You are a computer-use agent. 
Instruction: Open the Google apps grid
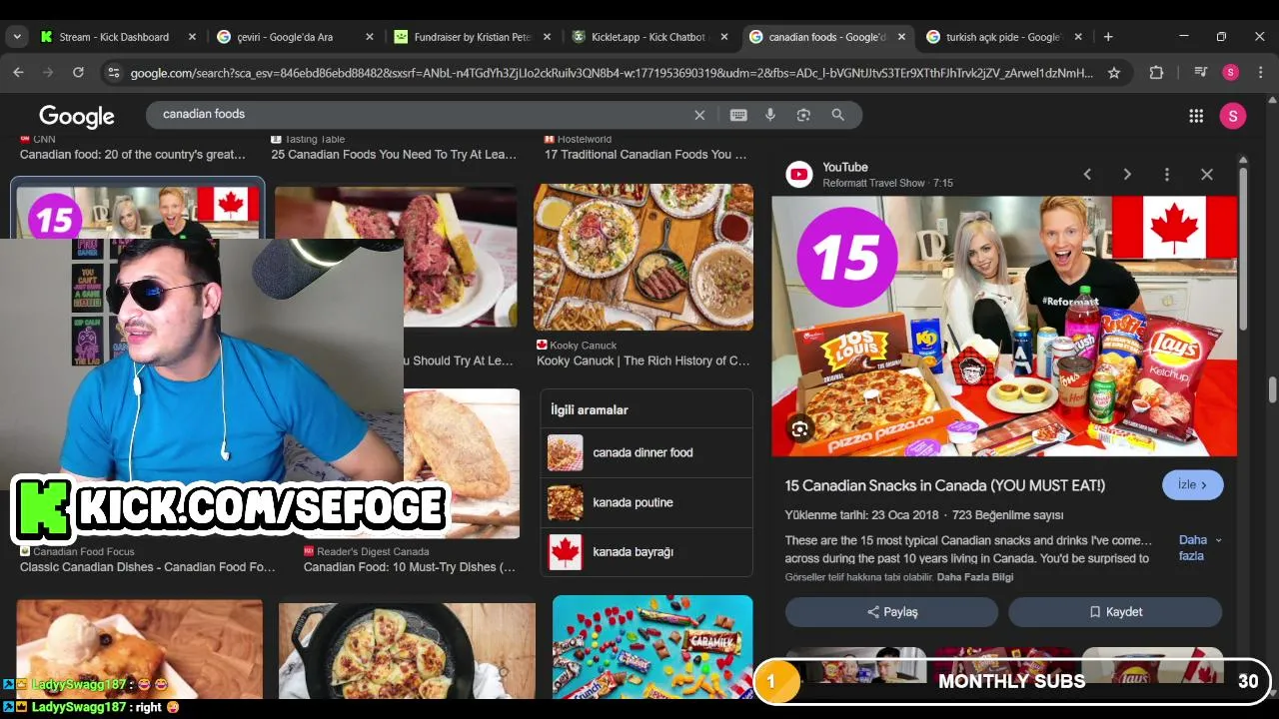click(1196, 116)
